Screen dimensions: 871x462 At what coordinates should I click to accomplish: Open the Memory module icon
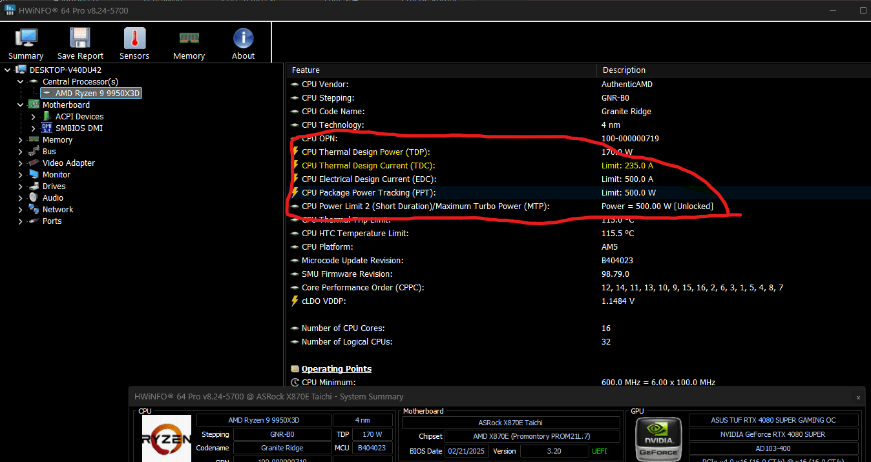(x=189, y=44)
